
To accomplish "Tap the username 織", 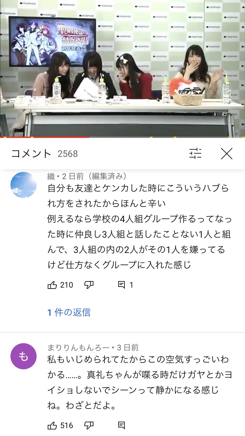I will pos(51,176).
